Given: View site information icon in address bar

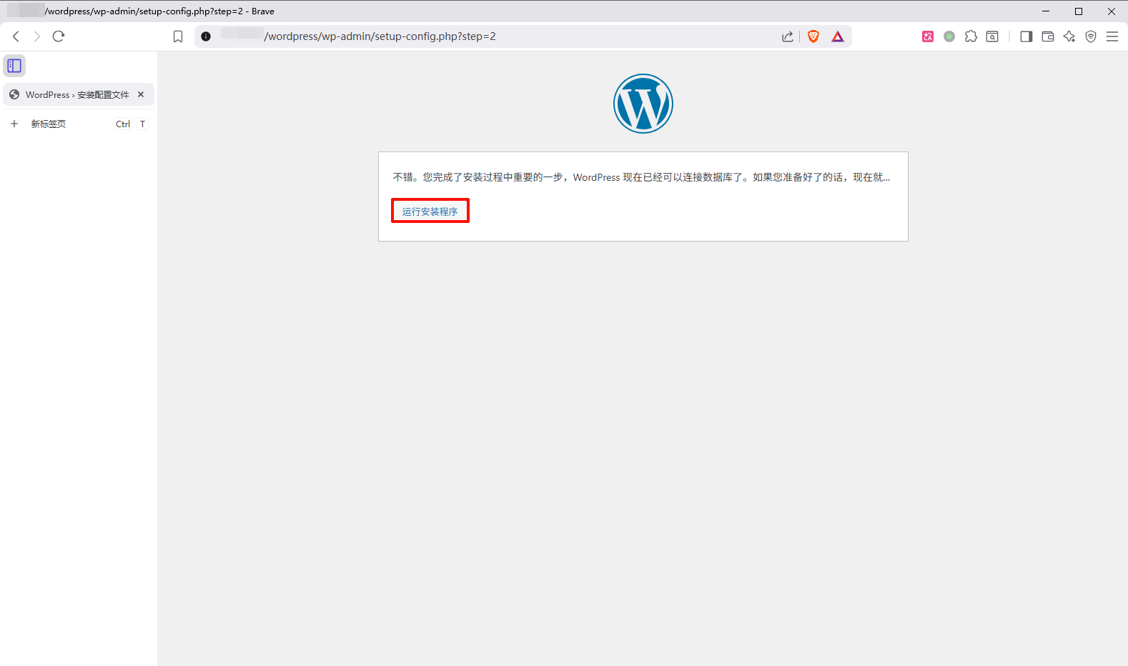Looking at the screenshot, I should pos(206,36).
